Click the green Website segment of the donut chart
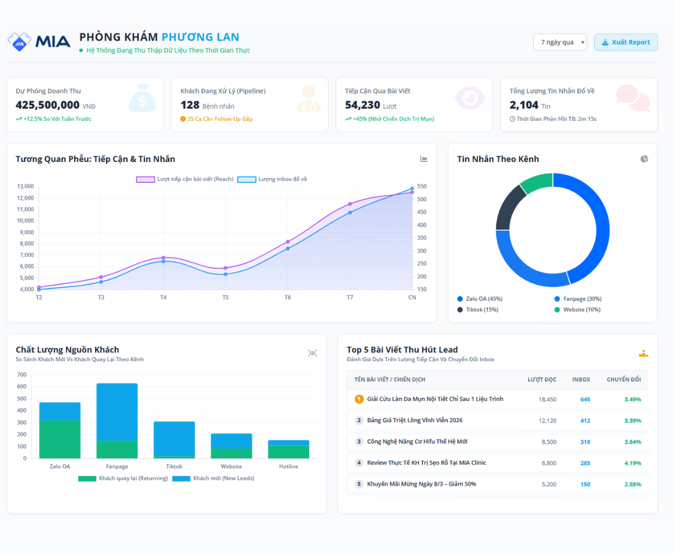This screenshot has height=553, width=675. [x=538, y=181]
